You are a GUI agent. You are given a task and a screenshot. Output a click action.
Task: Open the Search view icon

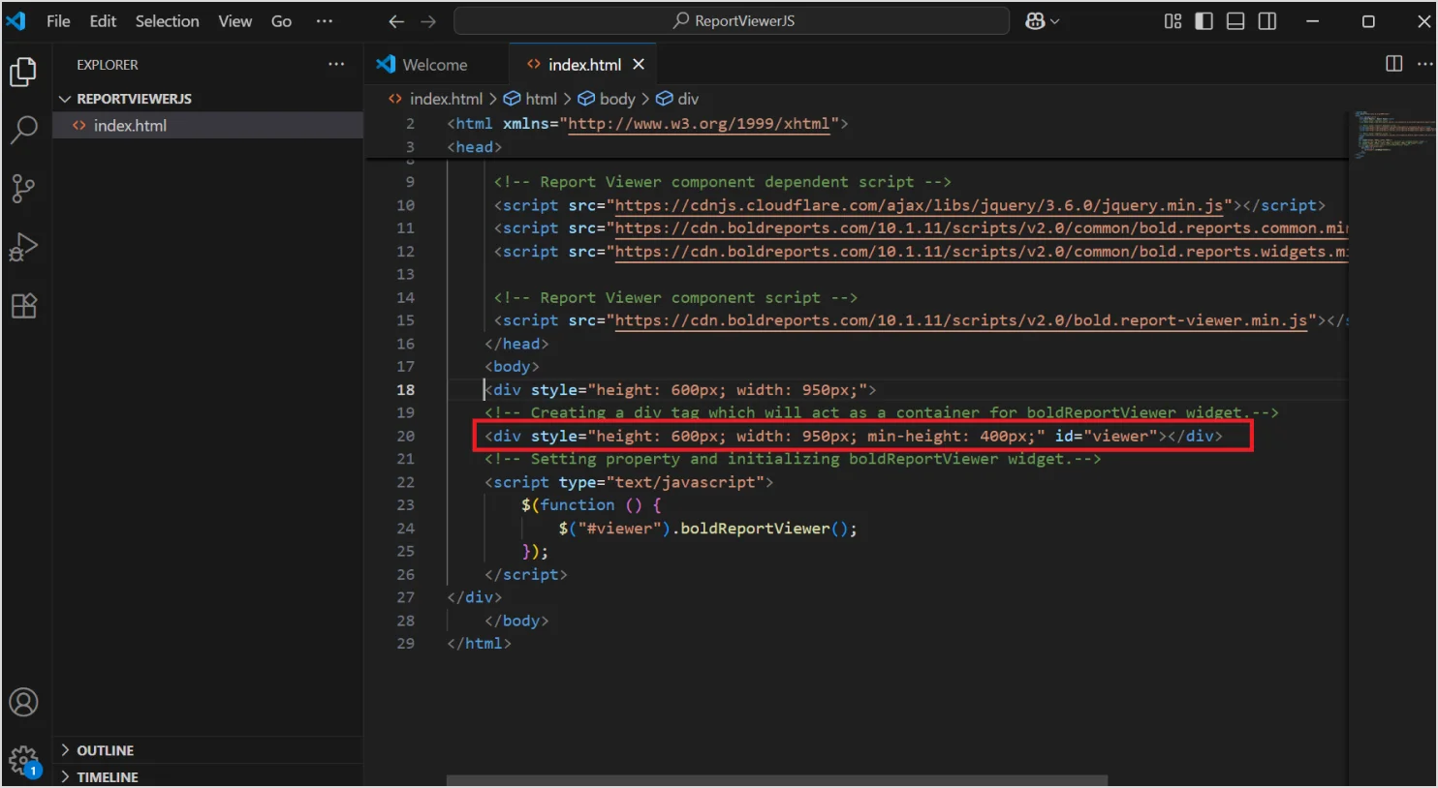click(x=24, y=130)
